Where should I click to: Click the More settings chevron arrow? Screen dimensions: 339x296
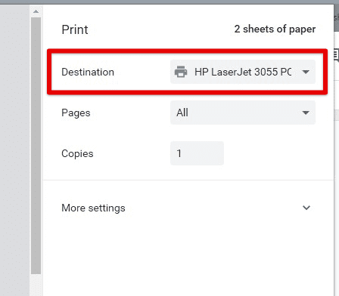(x=306, y=208)
